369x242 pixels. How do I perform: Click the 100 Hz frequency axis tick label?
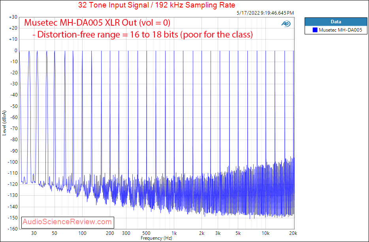82,233
